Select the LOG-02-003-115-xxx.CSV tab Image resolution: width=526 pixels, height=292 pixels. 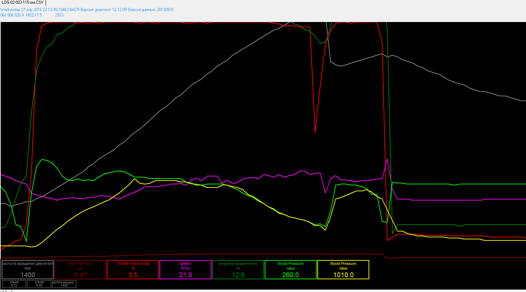pos(23,2)
